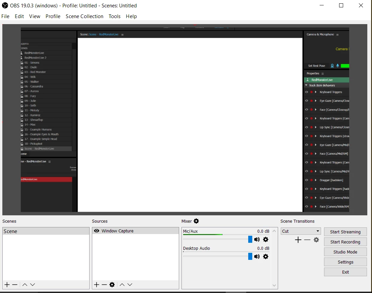This screenshot has height=293, width=372.
Task: Expand the Keyboard Triggers [hadoken row
Action: [x=316, y=189]
